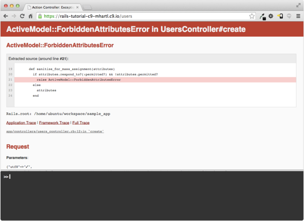Show the Framework Trace
This screenshot has width=304, height=221.
click(x=54, y=123)
